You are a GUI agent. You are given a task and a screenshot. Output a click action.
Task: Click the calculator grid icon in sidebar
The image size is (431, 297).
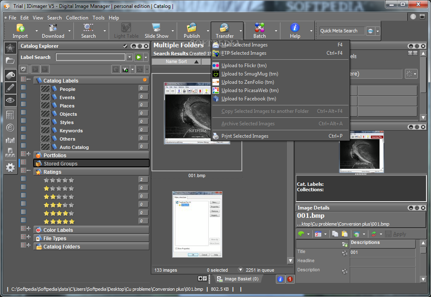tap(10, 115)
